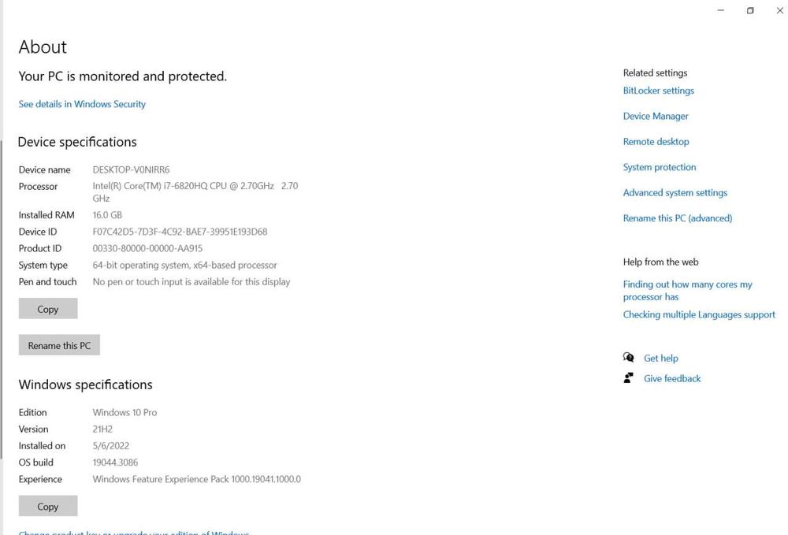Select Rename this PC (advanced) link
Screen dimensions: 788x535
pyautogui.click(x=677, y=218)
